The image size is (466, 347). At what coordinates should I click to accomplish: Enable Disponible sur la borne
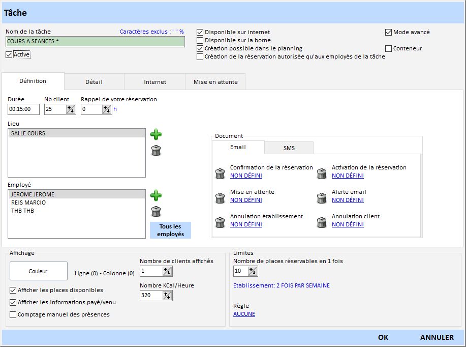[x=200, y=40]
